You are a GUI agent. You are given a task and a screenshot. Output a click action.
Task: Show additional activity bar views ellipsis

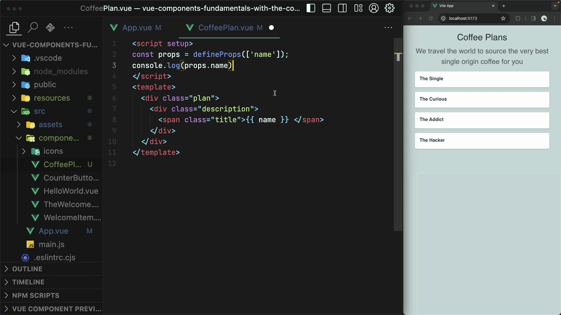[x=68, y=28]
